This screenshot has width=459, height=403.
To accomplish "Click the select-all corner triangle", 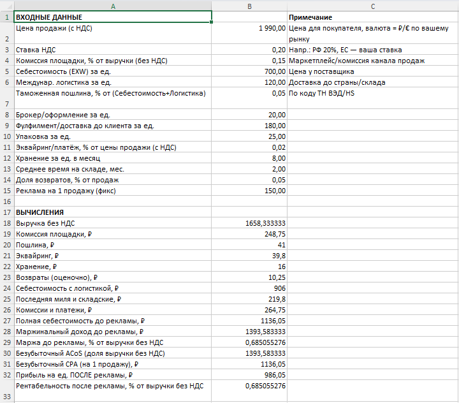I will pyautogui.click(x=7, y=6).
